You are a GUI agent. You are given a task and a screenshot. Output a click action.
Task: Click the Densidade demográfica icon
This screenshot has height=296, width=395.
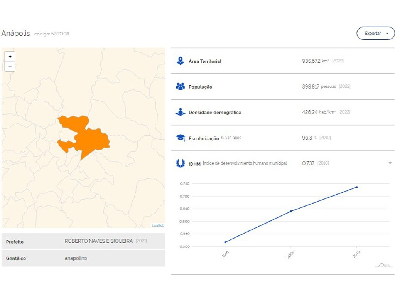(x=180, y=112)
